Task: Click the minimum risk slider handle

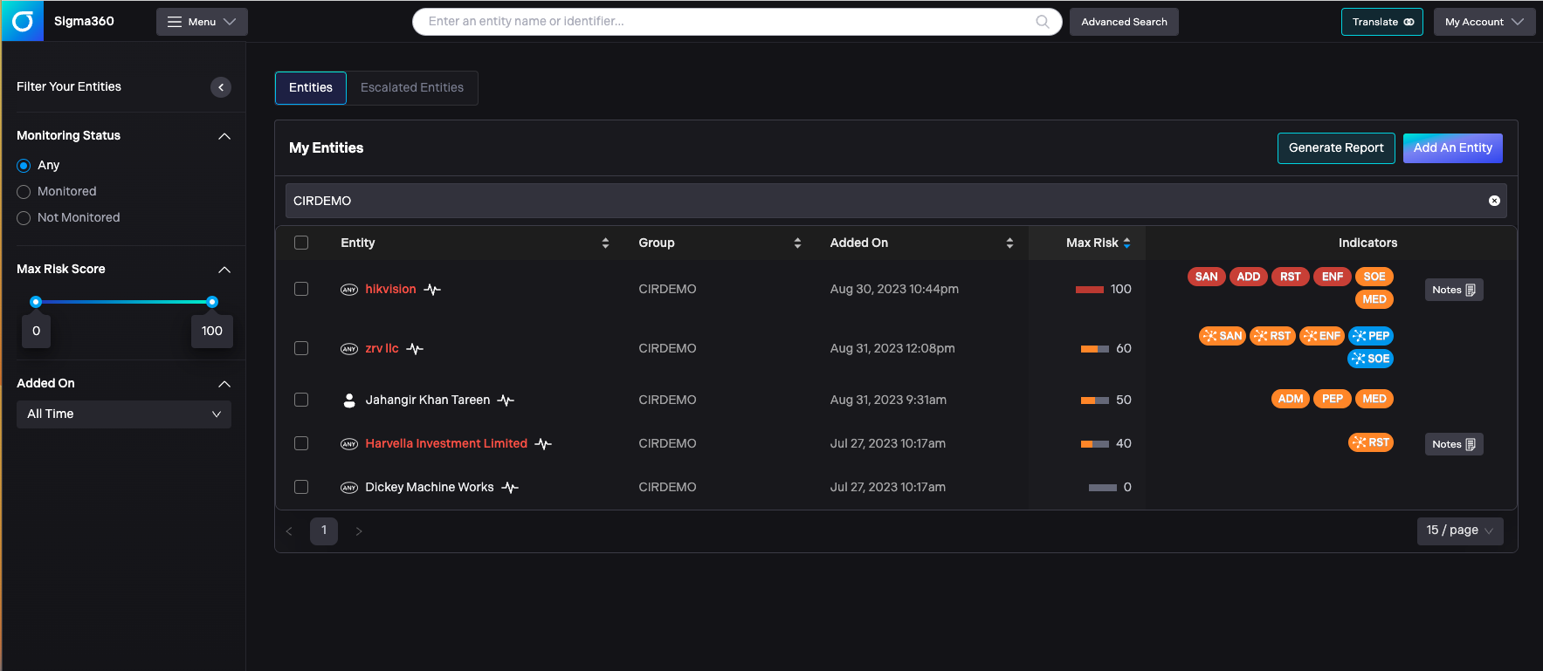Action: click(x=36, y=302)
